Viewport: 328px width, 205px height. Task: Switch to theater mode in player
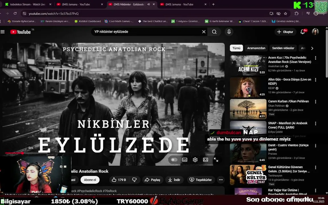[x=206, y=160]
